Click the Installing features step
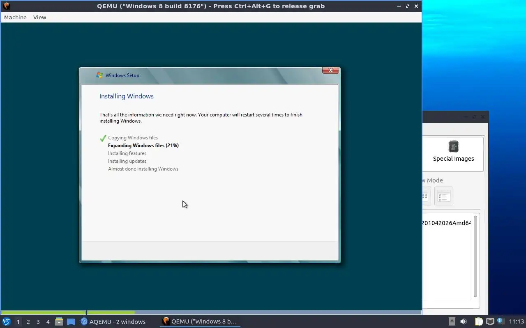The width and height of the screenshot is (526, 328). coord(127,153)
